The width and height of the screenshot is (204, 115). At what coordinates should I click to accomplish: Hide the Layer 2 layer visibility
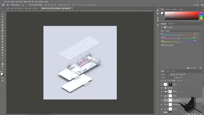[162, 85]
